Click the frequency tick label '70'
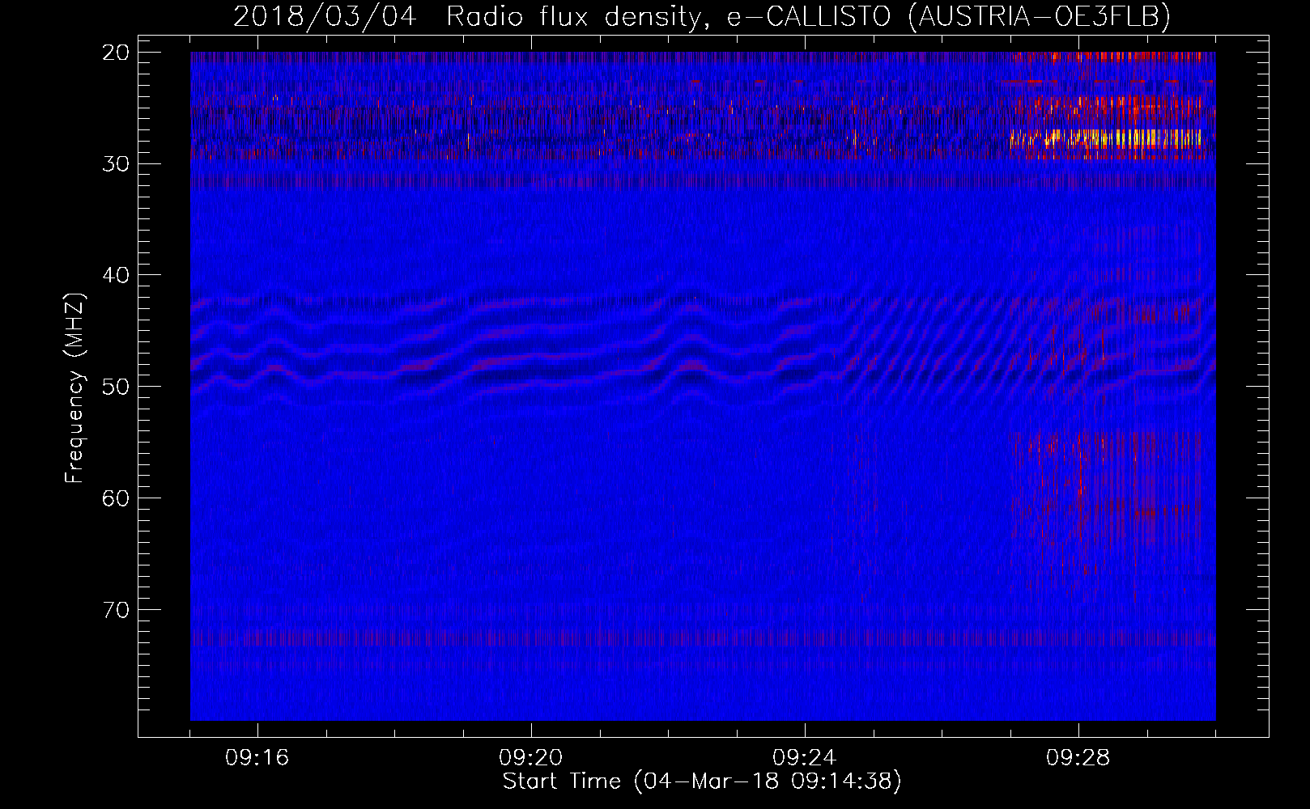 click(117, 610)
